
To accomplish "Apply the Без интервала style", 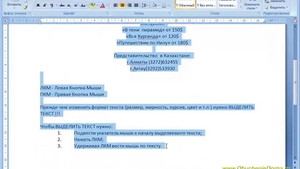I will [206, 4].
